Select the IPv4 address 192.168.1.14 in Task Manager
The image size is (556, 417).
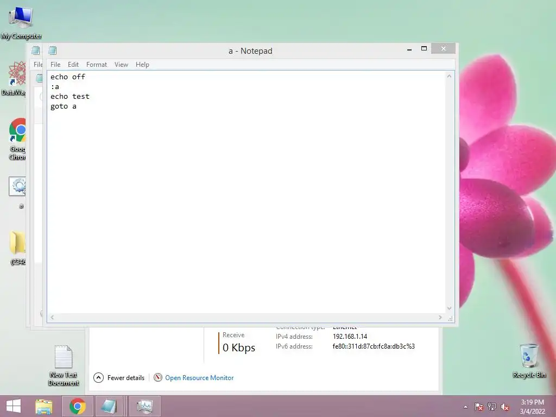point(350,337)
